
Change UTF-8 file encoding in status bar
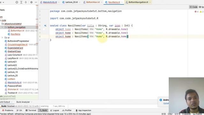[x=178, y=114]
